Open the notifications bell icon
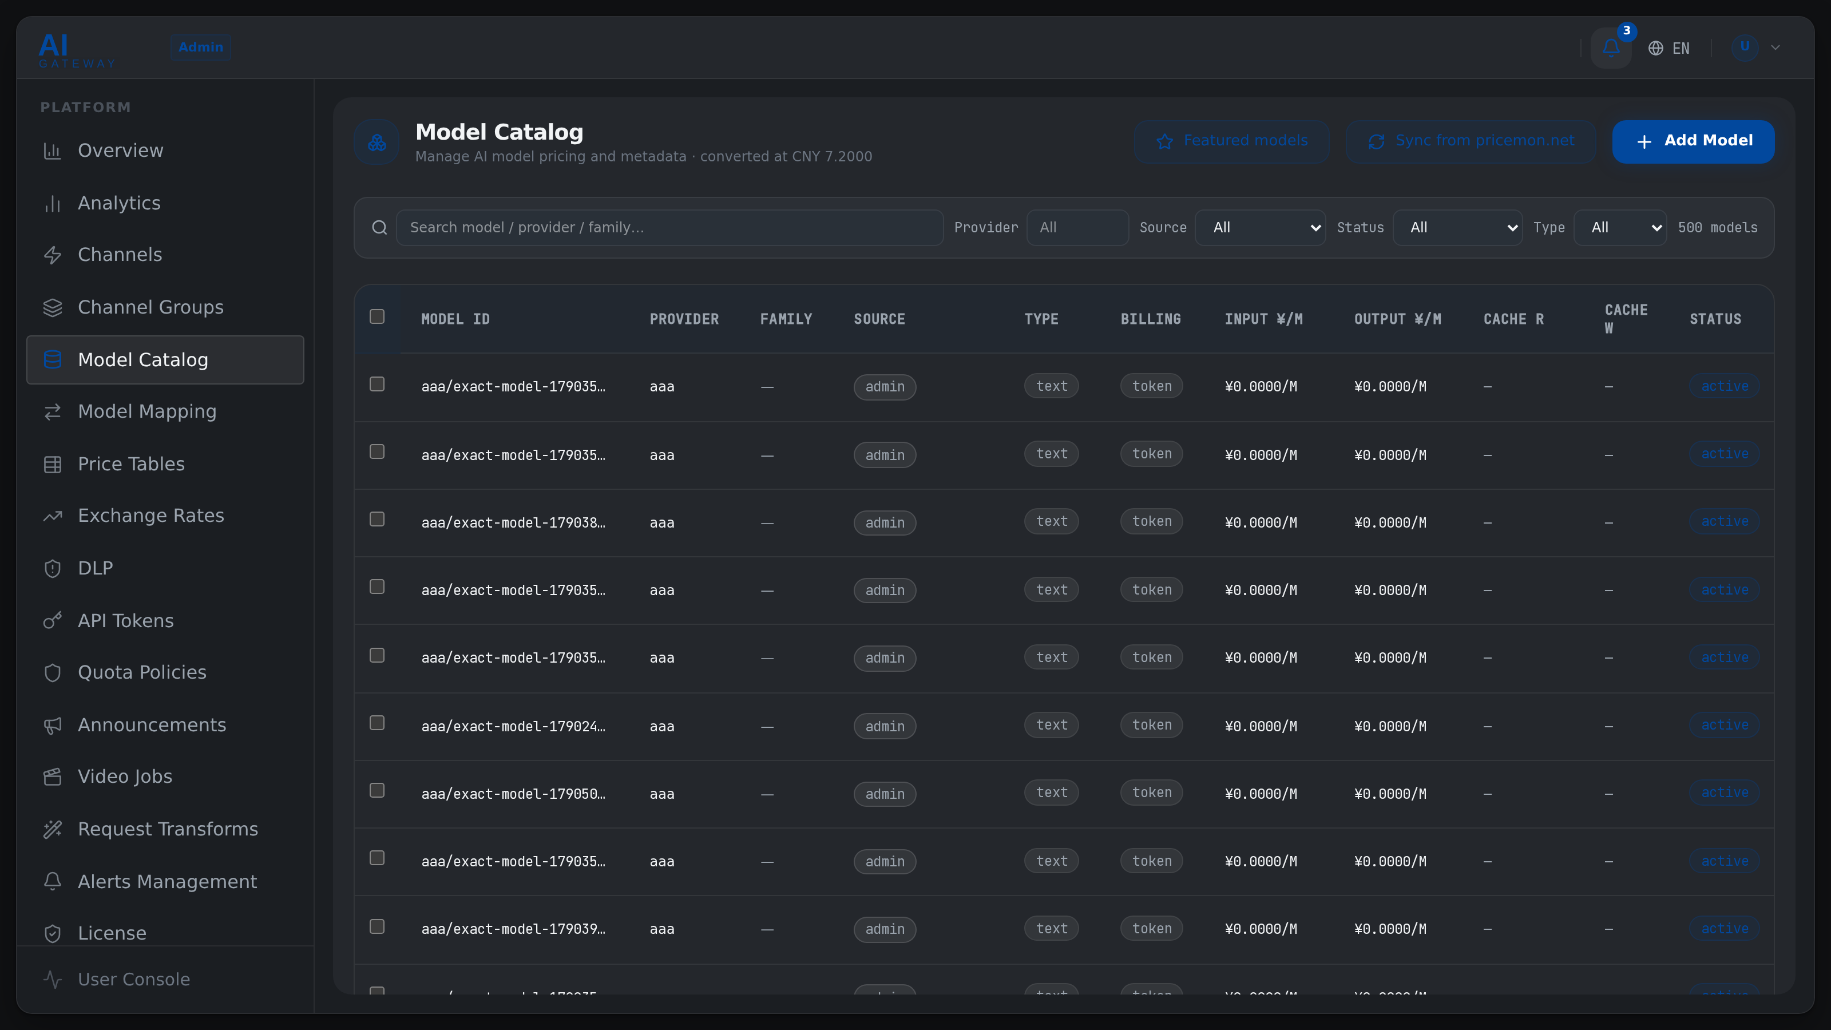This screenshot has height=1030, width=1831. 1611,47
